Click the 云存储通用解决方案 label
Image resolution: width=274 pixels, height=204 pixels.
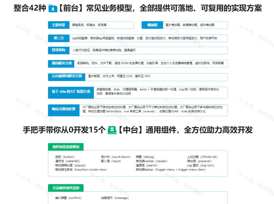[x=67, y=76]
